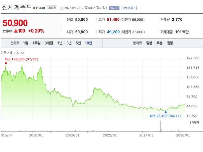Show the 일봉 daily candlestick chart
Image resolution: width=203 pixels, height=152 pixels.
click(149, 43)
